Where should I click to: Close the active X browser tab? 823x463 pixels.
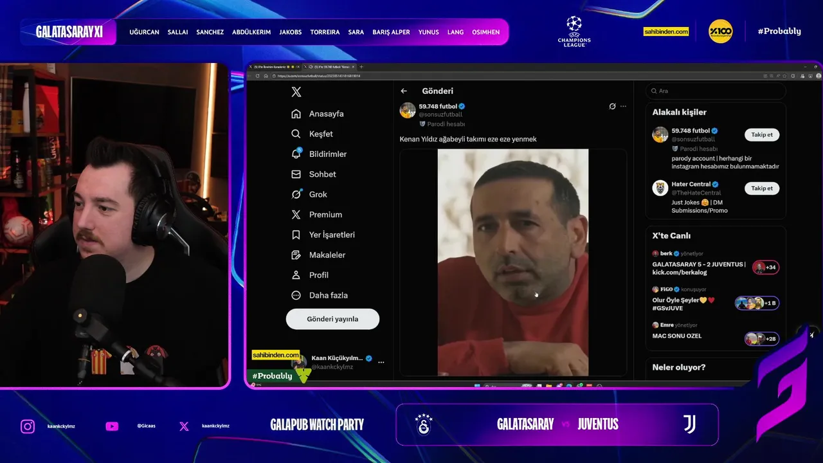pyautogui.click(x=353, y=67)
